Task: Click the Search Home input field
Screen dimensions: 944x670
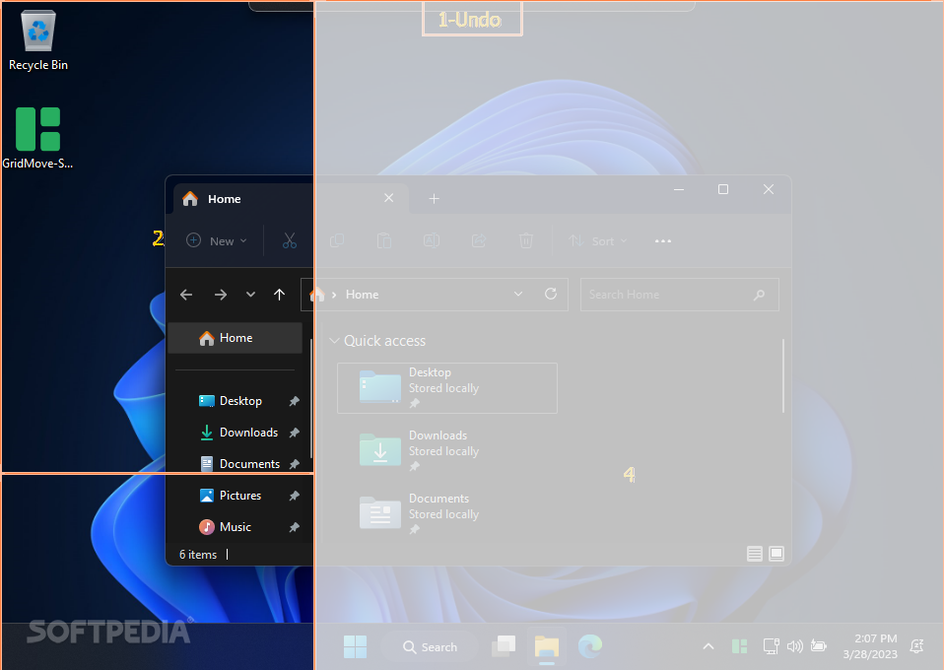Action: (680, 295)
